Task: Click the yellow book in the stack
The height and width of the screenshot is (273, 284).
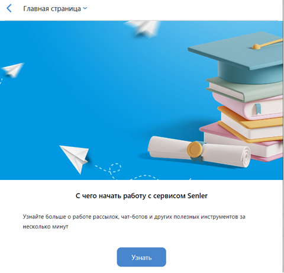Action: 250,123
